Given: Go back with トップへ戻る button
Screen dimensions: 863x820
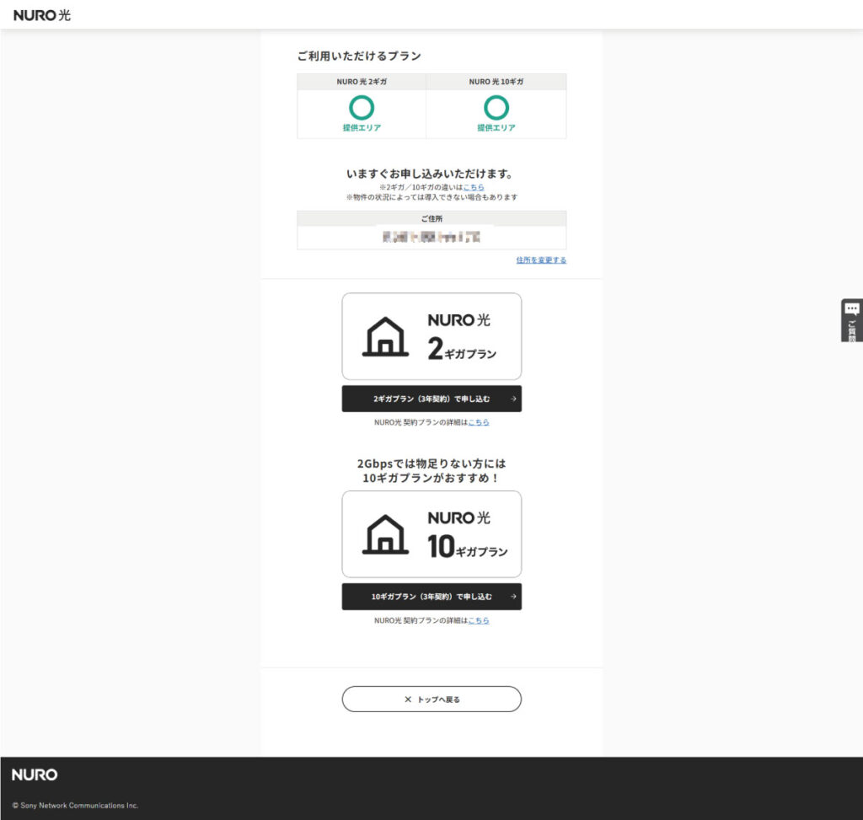Looking at the screenshot, I should coord(431,699).
